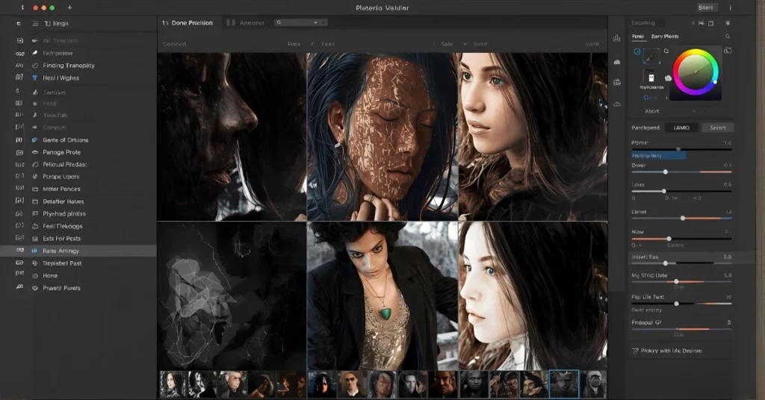765x400 pixels.
Task: Click the icon beside Detaffier Habes
Action: point(35,201)
